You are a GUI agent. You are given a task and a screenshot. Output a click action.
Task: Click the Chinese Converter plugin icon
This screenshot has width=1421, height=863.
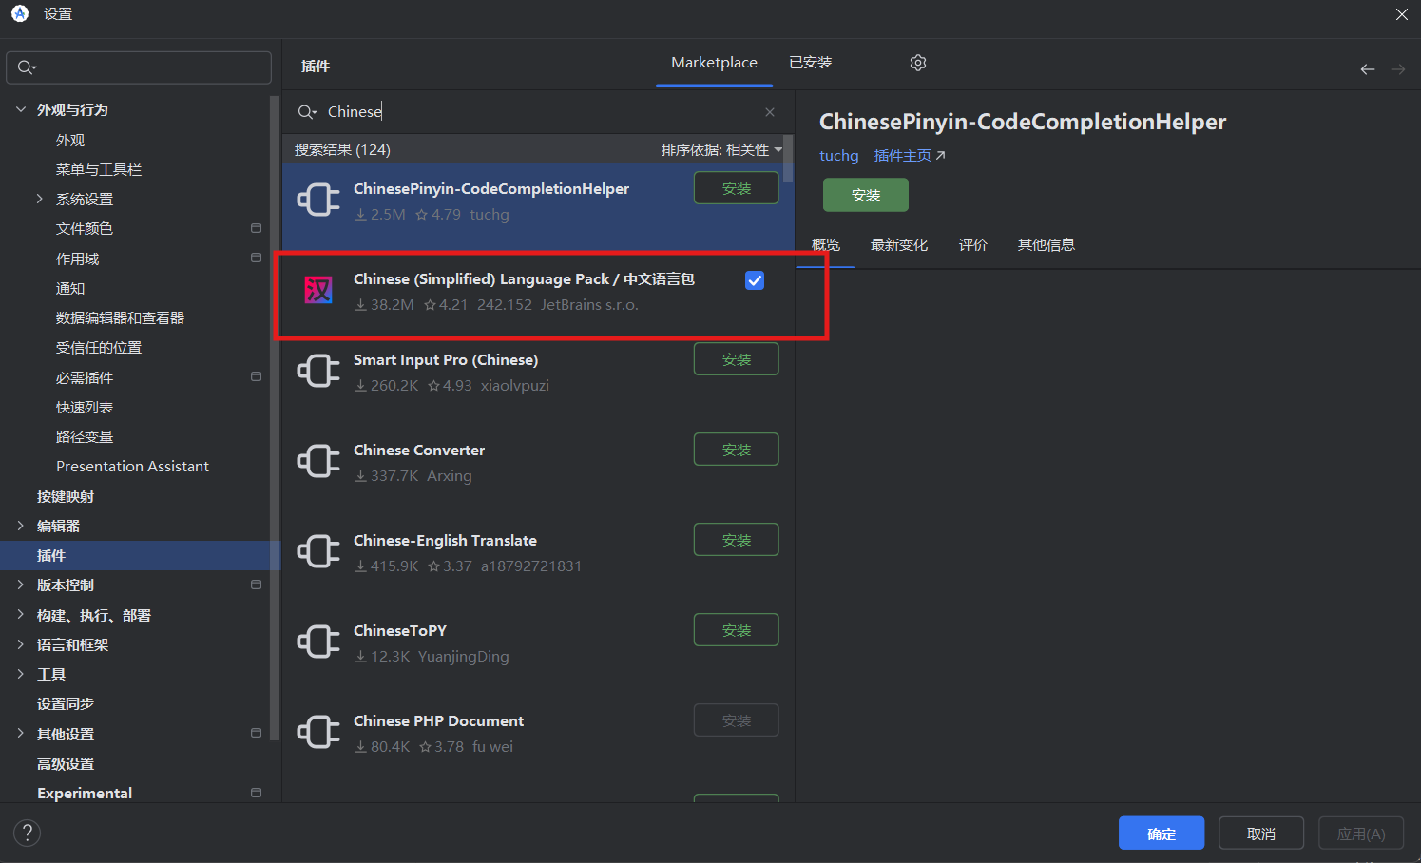[x=318, y=461]
